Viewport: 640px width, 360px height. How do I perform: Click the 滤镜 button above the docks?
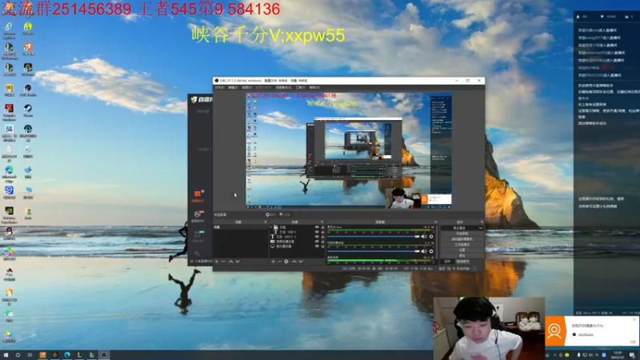tap(286, 214)
